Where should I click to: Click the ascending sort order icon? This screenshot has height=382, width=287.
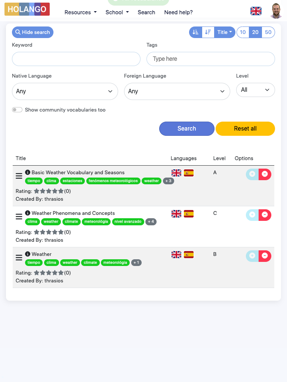(195, 32)
